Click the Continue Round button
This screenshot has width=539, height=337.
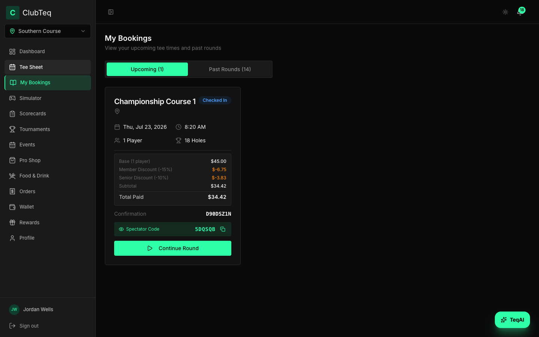point(173,248)
